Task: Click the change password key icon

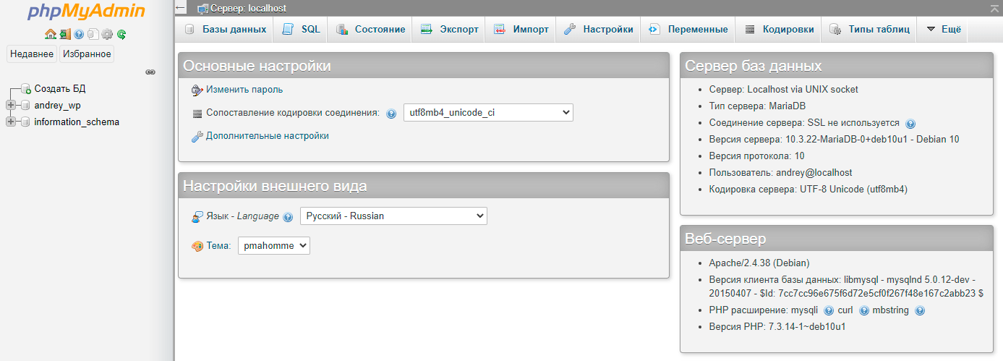Action: pyautogui.click(x=197, y=90)
